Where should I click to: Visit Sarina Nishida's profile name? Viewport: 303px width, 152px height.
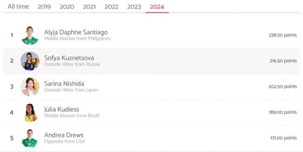tap(64, 84)
